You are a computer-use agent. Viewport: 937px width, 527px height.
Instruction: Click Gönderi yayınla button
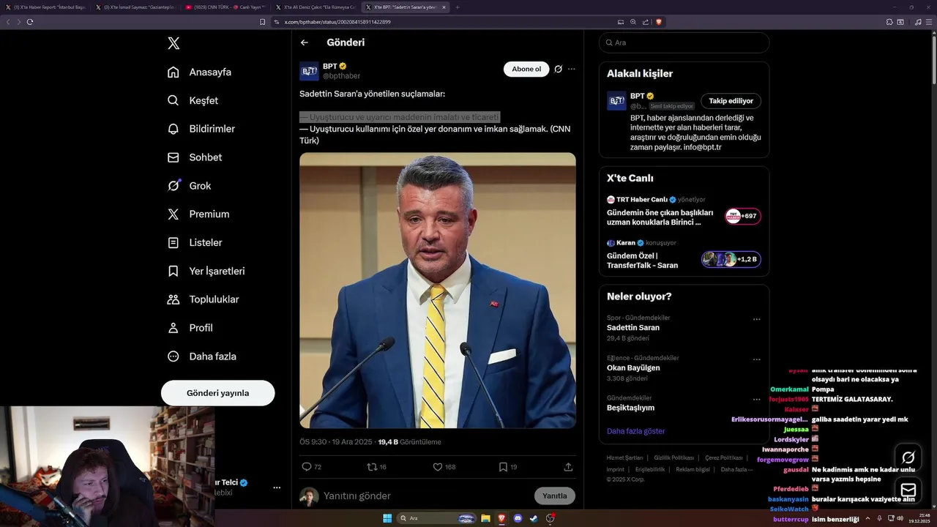click(x=218, y=393)
